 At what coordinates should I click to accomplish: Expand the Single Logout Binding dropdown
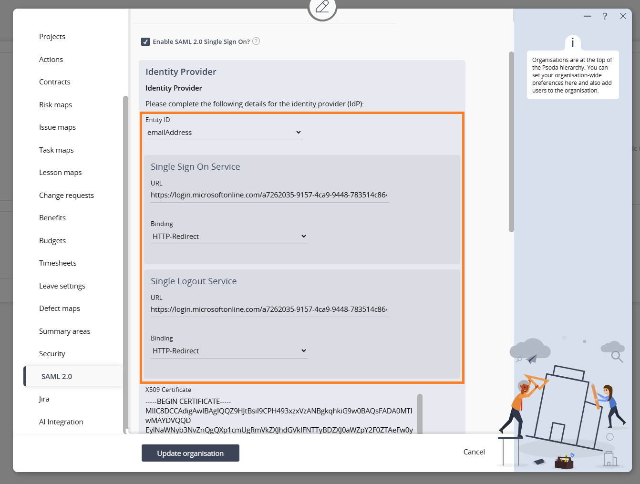click(229, 351)
